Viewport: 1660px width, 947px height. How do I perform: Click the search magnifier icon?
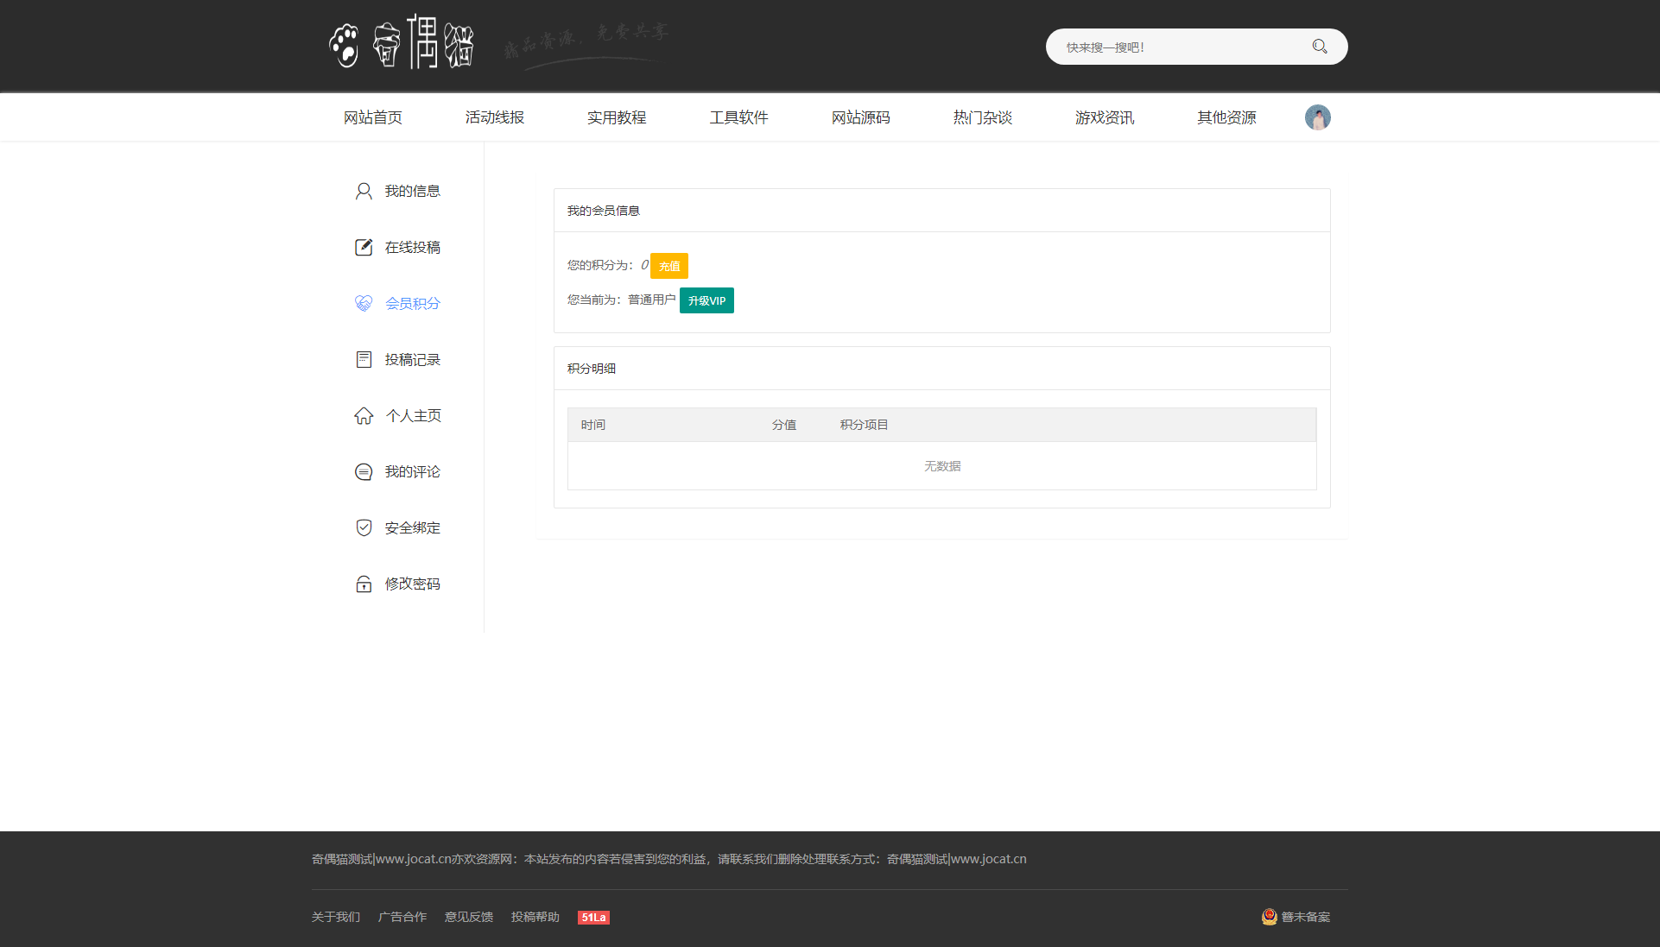(1320, 47)
